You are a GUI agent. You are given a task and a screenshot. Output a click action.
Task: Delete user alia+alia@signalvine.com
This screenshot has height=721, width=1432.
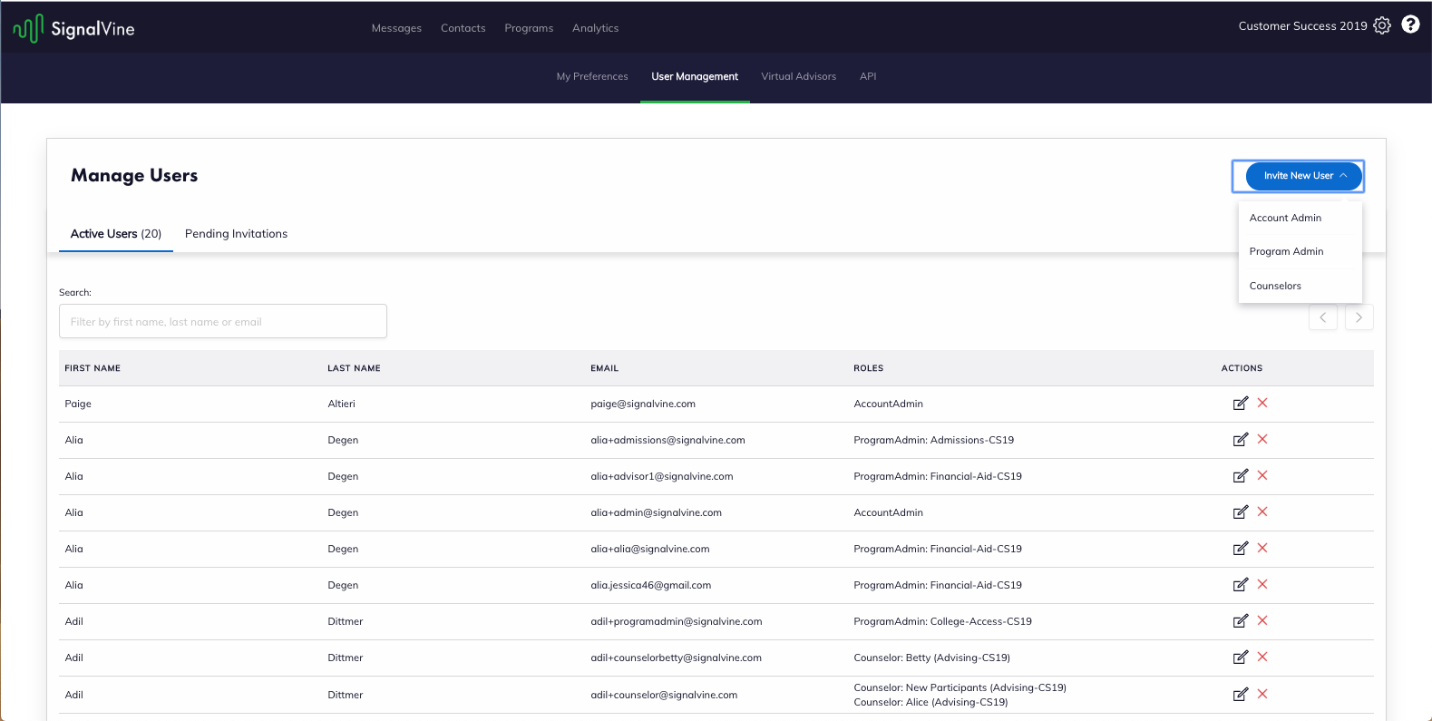click(1262, 548)
